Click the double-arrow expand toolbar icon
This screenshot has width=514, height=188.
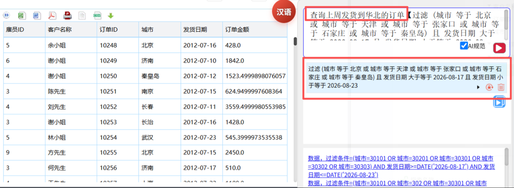(6, 15)
